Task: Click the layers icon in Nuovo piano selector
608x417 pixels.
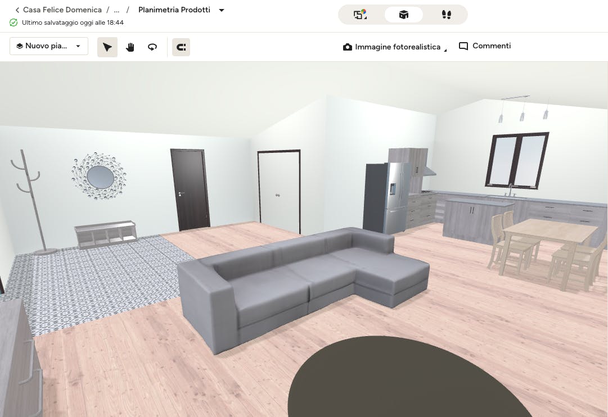Action: coord(19,46)
